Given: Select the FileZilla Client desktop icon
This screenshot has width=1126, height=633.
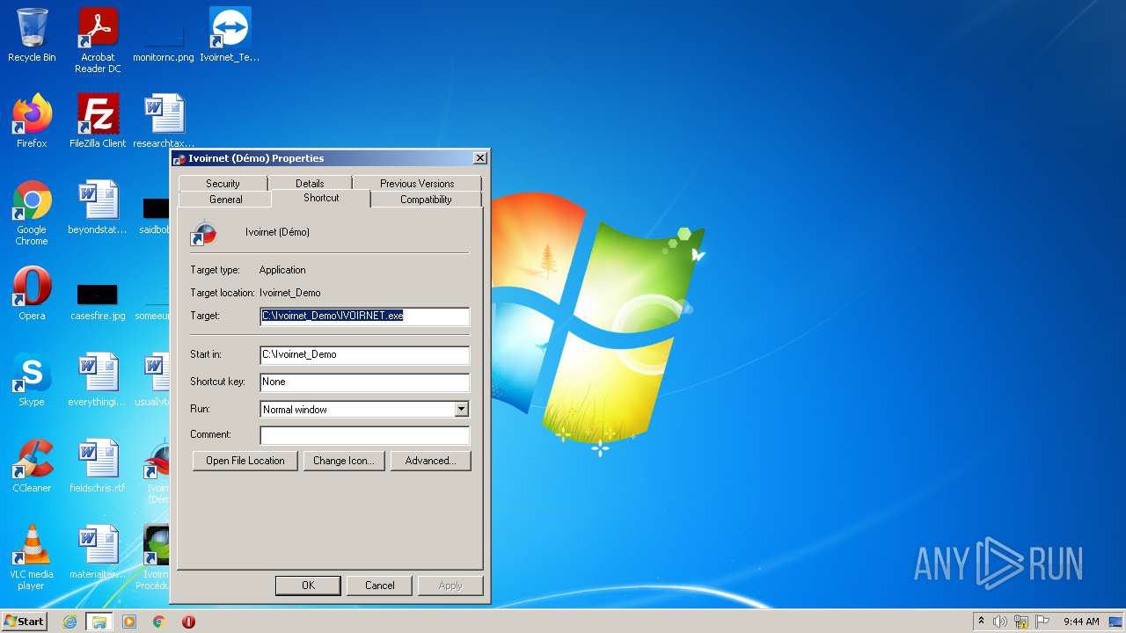Looking at the screenshot, I should coord(98,121).
